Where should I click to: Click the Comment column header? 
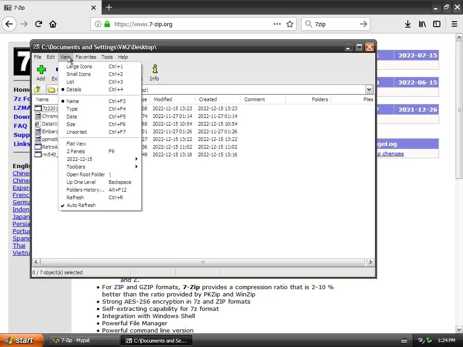(x=263, y=99)
